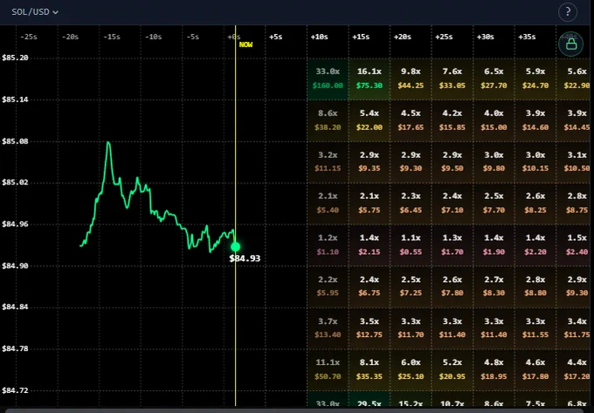Choose the 1.4x $1.90 cell
Image resolution: width=594 pixels, height=413 pixels.
494,245
